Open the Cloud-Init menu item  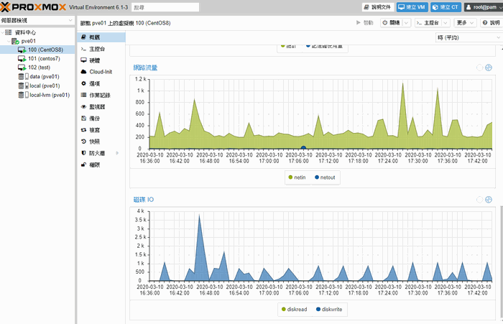pos(101,72)
